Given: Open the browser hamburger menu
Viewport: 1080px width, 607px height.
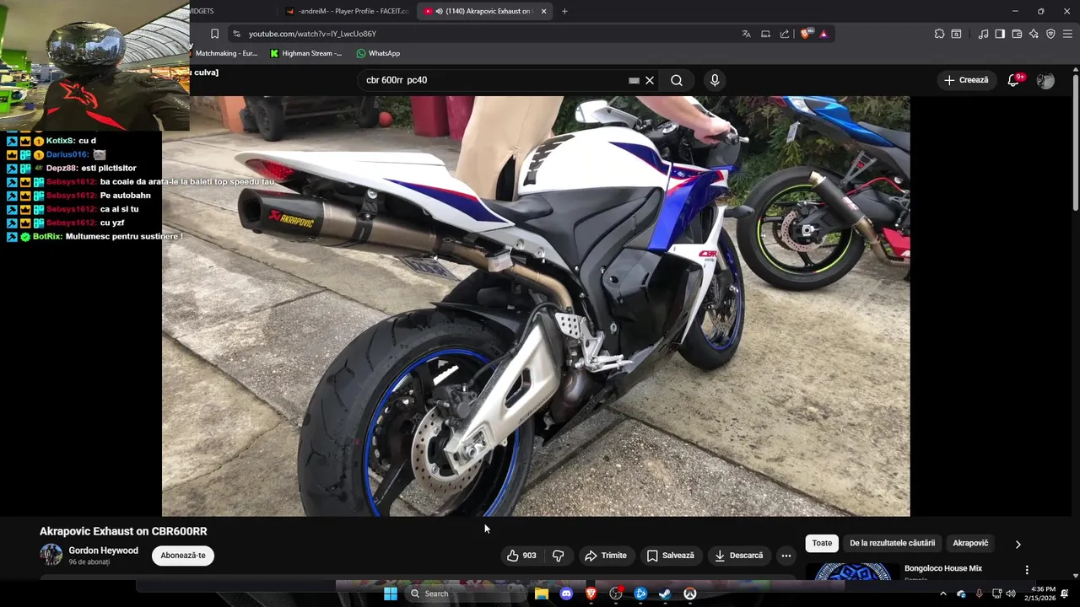Looking at the screenshot, I should [1067, 34].
